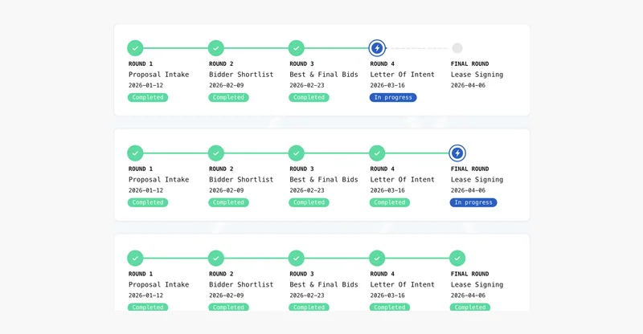Click date 2026-04-06 in bottom card
Image resolution: width=643 pixels, height=334 pixels.
click(x=468, y=295)
